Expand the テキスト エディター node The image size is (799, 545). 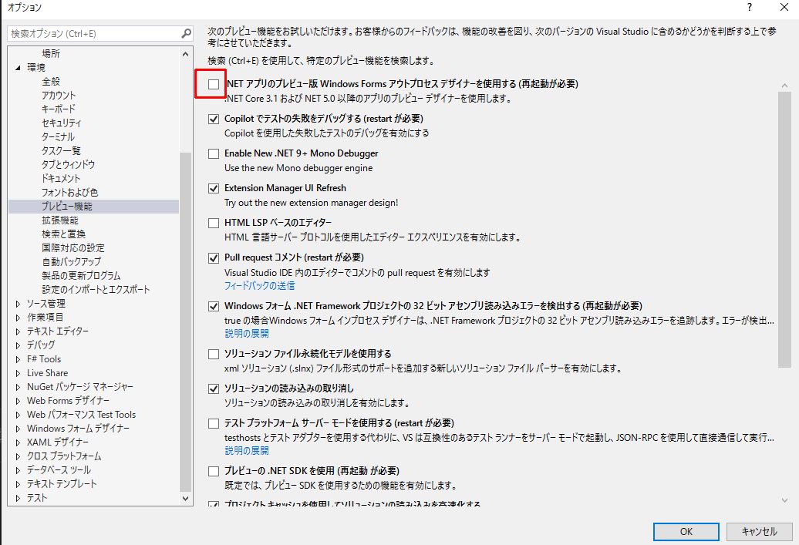tap(19, 331)
